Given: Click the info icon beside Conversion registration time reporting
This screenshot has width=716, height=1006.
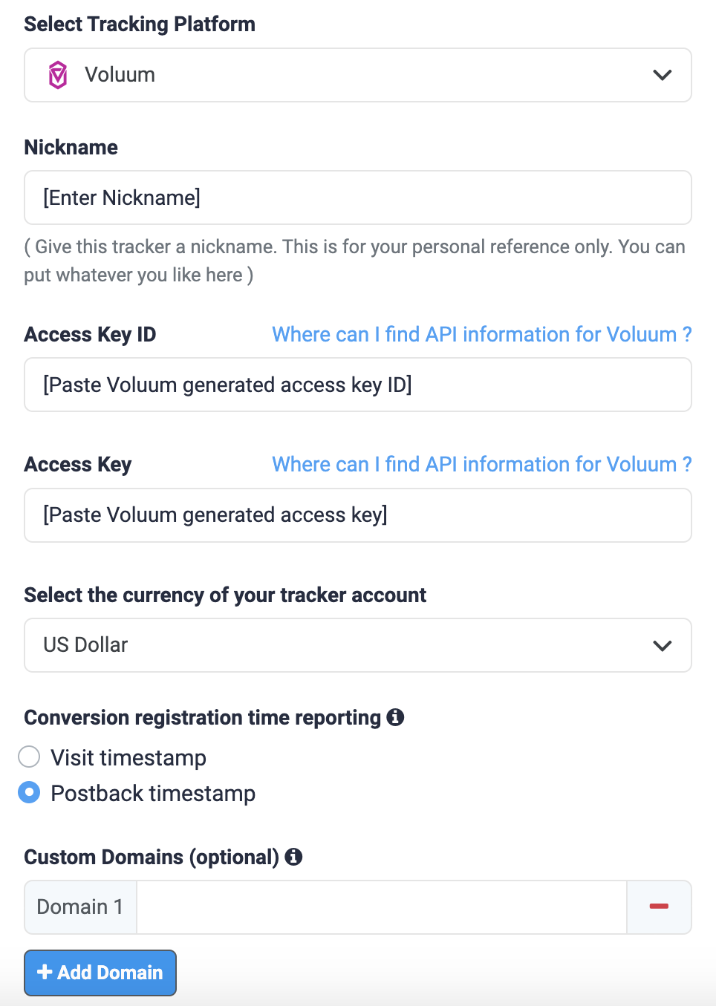Looking at the screenshot, I should coord(396,716).
